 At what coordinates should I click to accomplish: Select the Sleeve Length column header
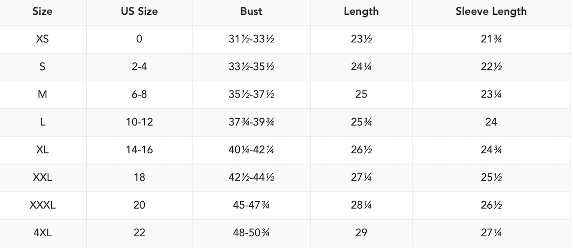tap(491, 11)
